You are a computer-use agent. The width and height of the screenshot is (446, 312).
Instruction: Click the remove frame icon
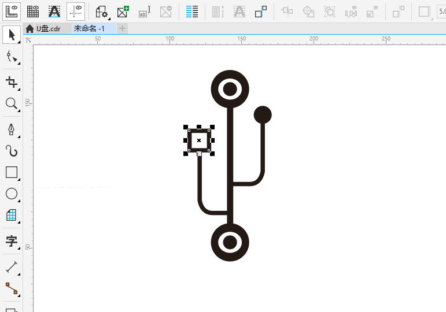pos(166,12)
